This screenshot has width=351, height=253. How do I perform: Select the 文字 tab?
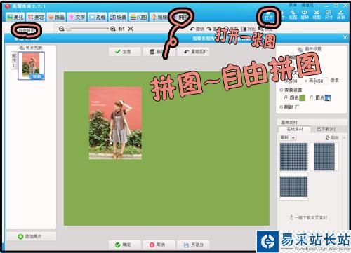[77, 17]
